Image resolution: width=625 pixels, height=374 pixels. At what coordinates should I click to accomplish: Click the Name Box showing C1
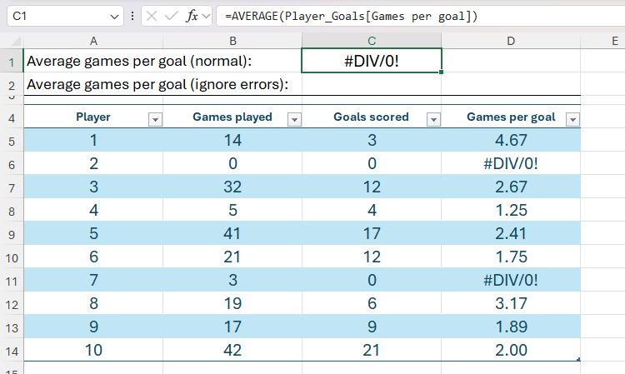pos(58,16)
